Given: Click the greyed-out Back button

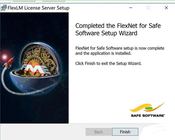Looking at the screenshot, I should (99, 132).
